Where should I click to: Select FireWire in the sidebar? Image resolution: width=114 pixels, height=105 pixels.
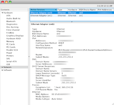[10, 33]
